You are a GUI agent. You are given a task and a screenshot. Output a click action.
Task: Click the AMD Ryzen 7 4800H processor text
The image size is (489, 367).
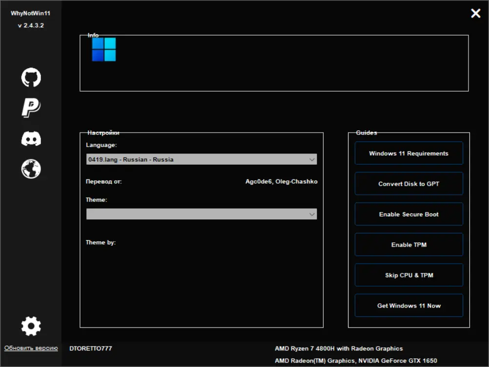pyautogui.click(x=339, y=348)
